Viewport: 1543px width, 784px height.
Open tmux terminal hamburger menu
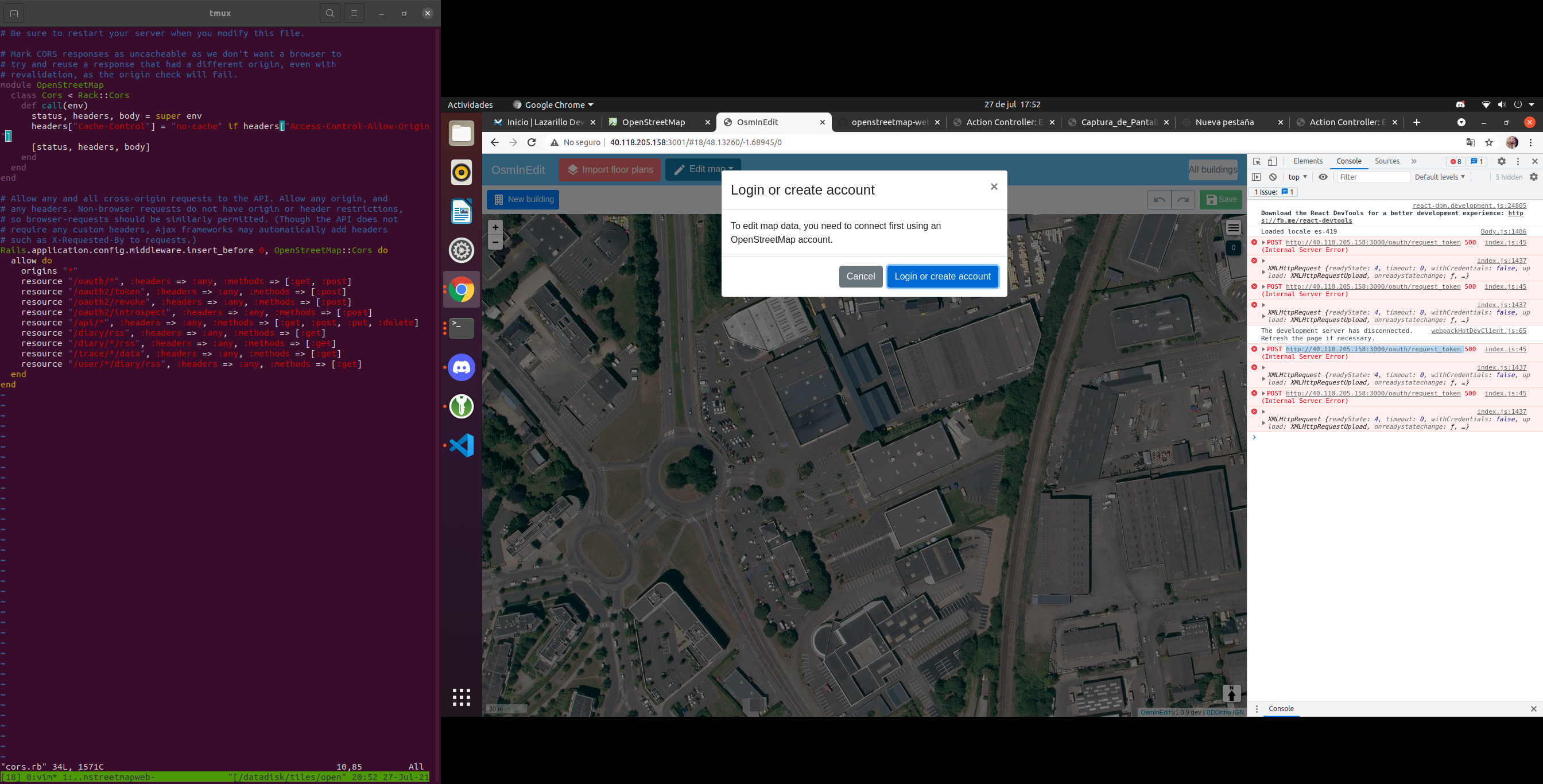point(354,13)
